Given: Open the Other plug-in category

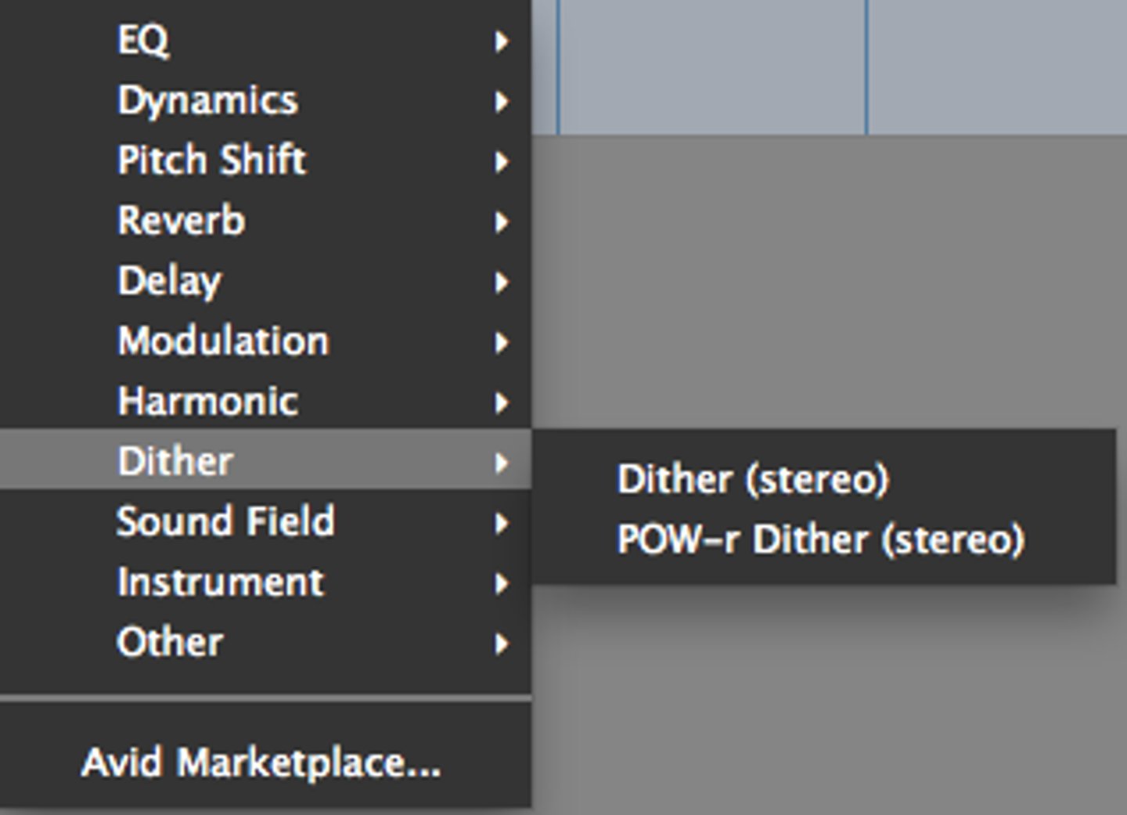Looking at the screenshot, I should click(170, 642).
